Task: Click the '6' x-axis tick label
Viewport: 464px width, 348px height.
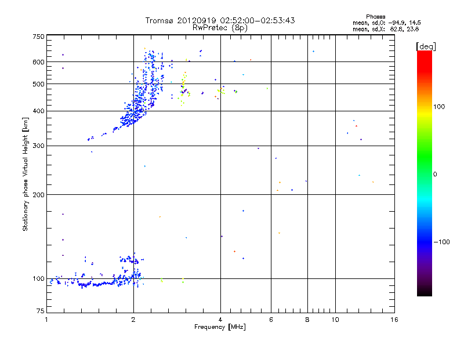Action: [271, 320]
